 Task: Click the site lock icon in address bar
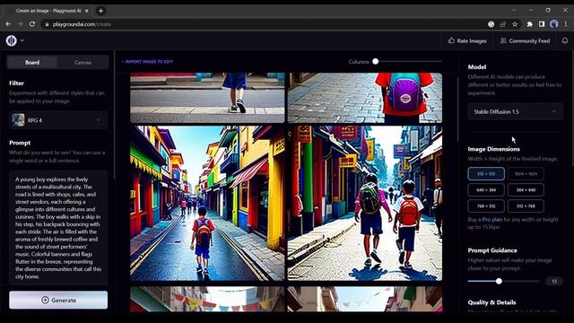47,24
